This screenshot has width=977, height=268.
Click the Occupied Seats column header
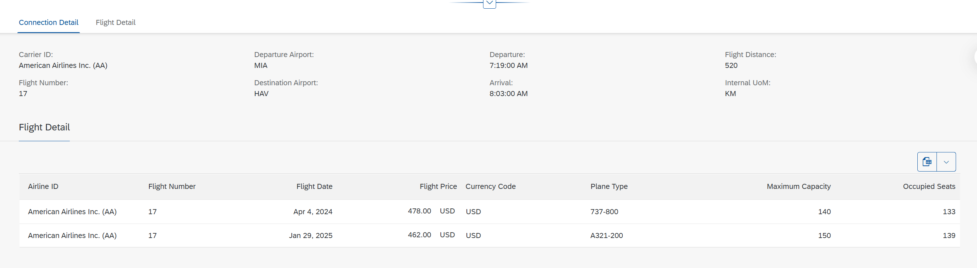tap(929, 186)
